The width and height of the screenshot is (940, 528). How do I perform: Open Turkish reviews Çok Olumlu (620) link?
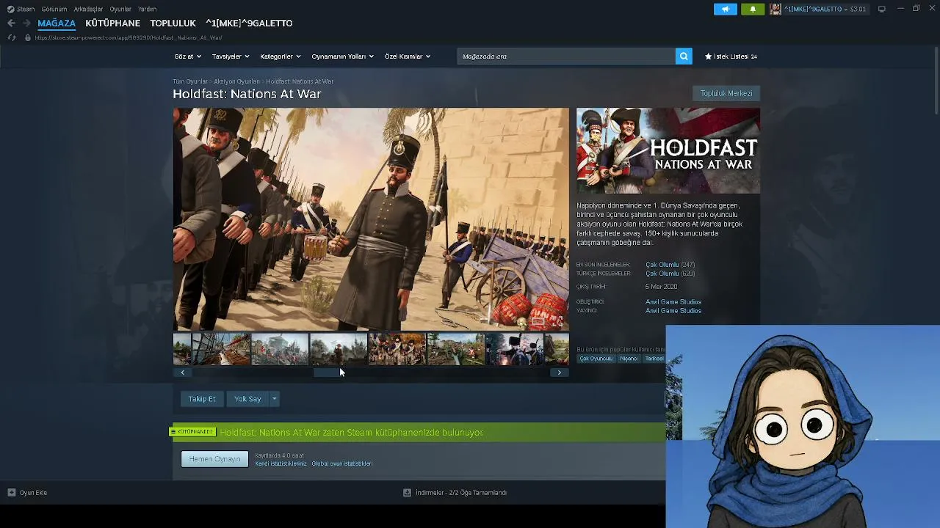pyautogui.click(x=670, y=274)
